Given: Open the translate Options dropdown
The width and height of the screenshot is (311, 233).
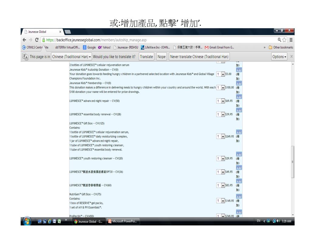Looking at the screenshot, I should coord(279,57).
